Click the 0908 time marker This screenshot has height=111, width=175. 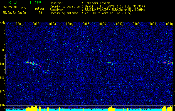point(136,24)
